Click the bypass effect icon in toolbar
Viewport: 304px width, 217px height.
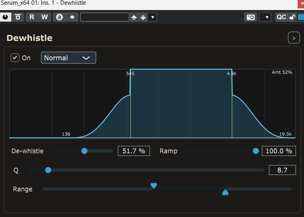[18, 17]
